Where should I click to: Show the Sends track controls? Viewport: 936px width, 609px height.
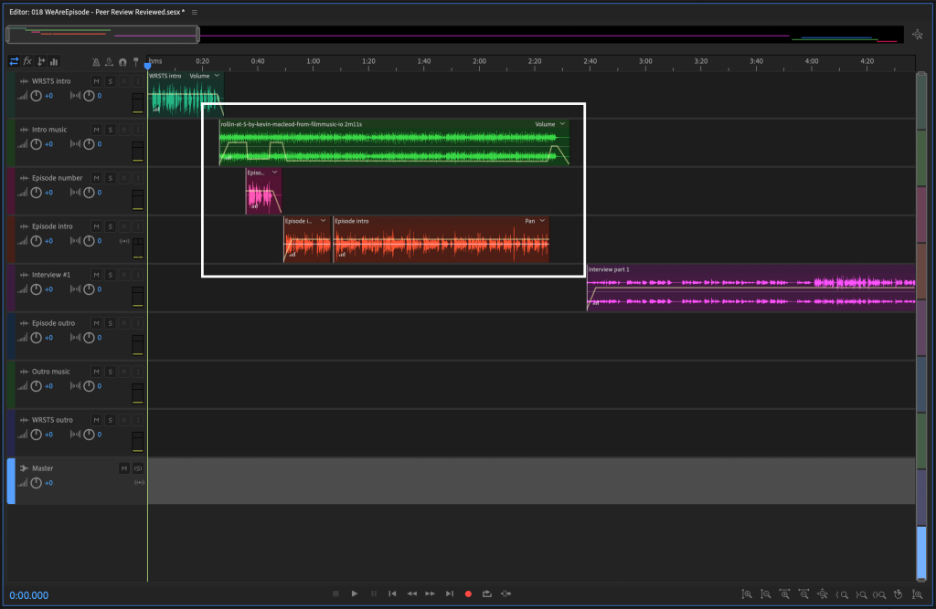click(41, 61)
